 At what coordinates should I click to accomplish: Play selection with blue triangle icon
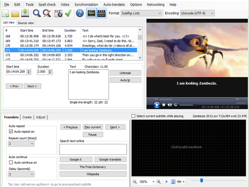tap(167, 182)
